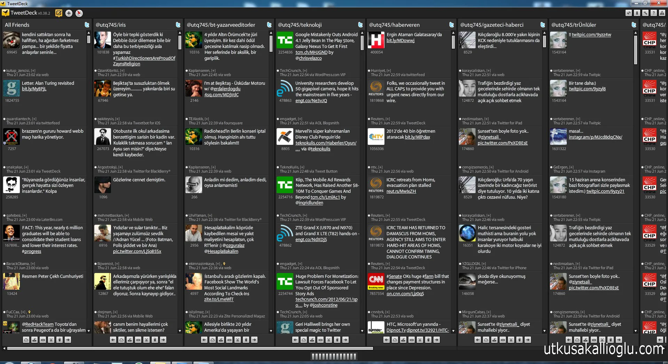Open settings with the wrench icon

coord(645,13)
